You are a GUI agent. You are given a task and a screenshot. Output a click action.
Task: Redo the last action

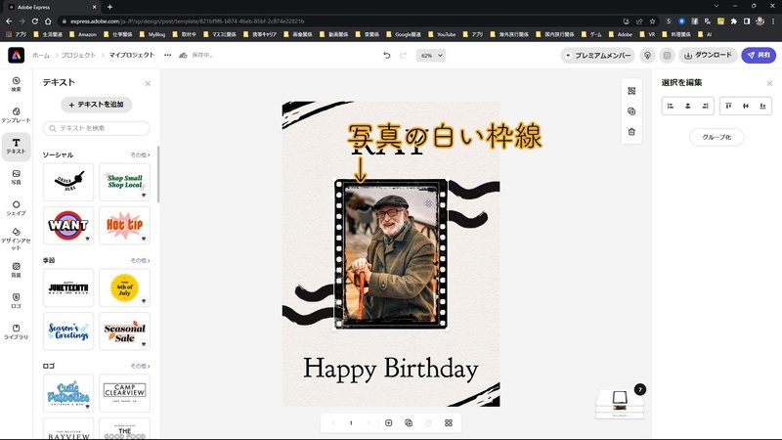403,56
